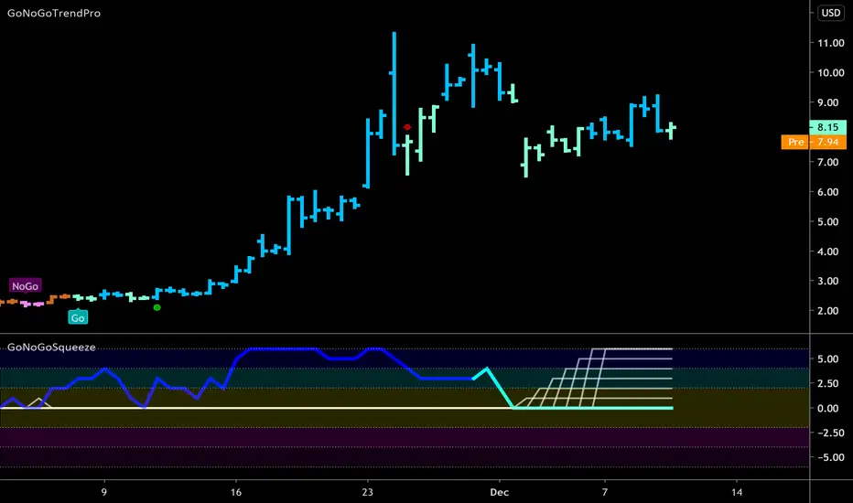Image resolution: width=853 pixels, height=503 pixels.
Task: Click the 0.00 squeeze axis value
Action: point(828,409)
